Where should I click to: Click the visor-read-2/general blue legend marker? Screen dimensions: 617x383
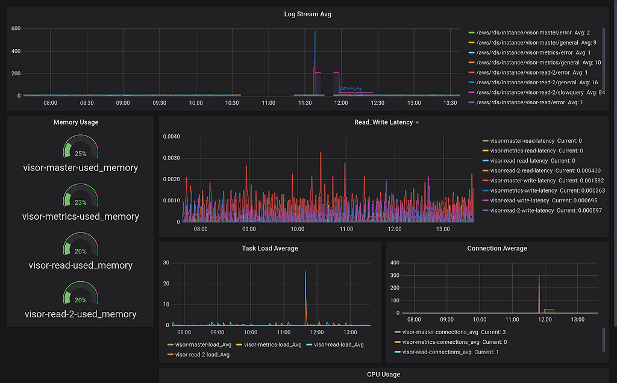(x=471, y=83)
